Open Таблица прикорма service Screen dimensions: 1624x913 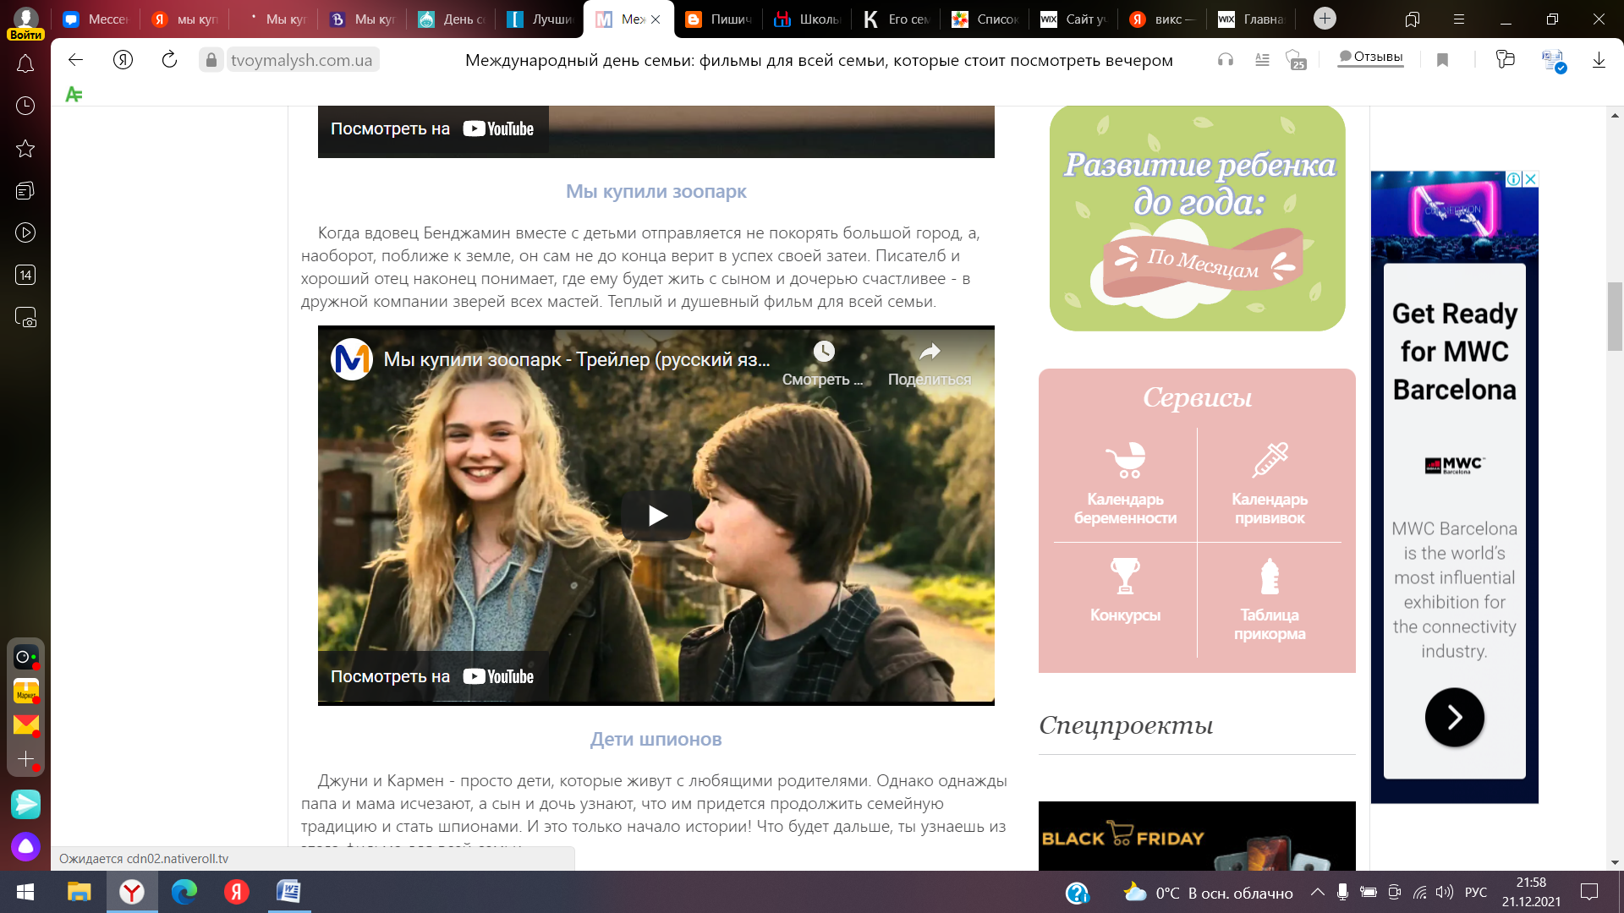click(x=1269, y=599)
